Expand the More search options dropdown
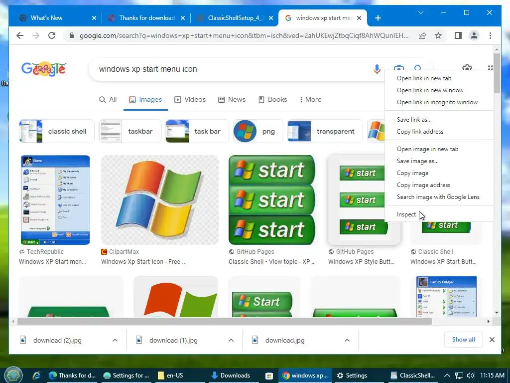Viewport: 510px width, 383px height. [310, 100]
